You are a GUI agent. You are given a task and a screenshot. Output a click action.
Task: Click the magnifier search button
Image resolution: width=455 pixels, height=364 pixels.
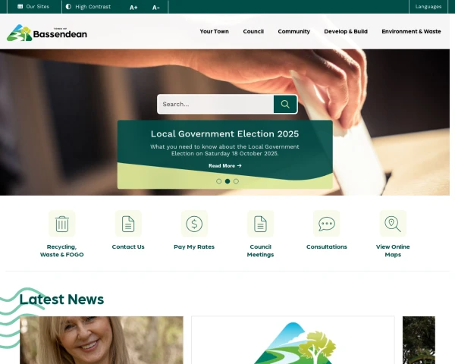pos(285,104)
